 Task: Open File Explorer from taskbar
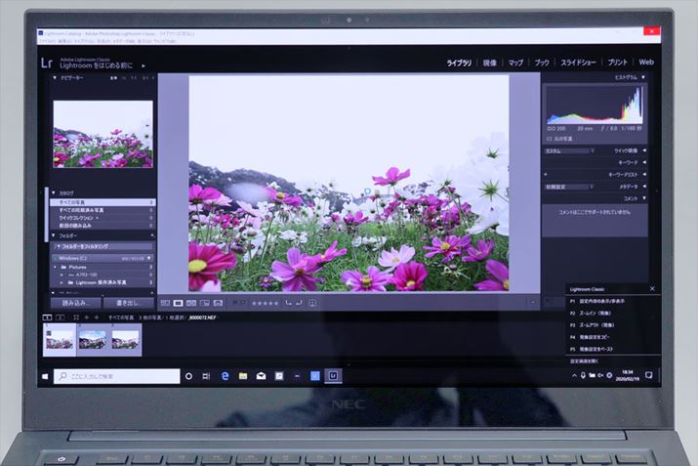tap(243, 376)
